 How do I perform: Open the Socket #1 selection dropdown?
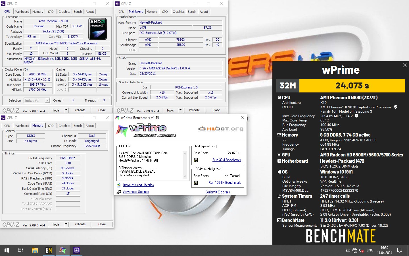[47, 101]
